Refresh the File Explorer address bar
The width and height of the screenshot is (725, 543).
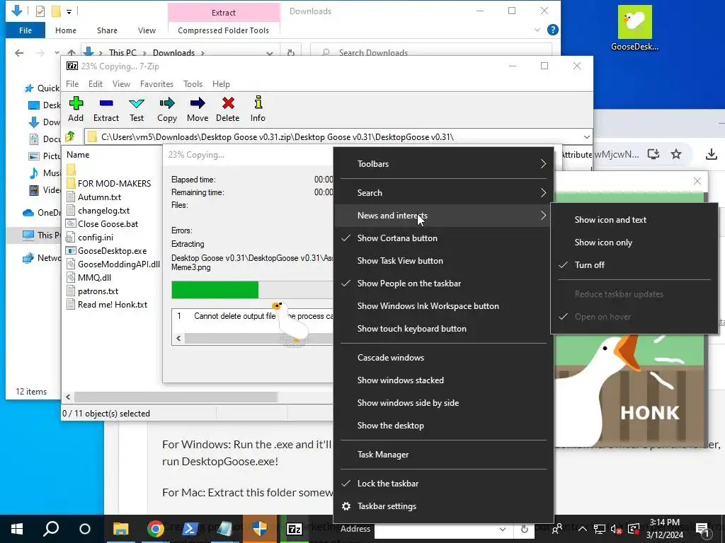point(291,52)
